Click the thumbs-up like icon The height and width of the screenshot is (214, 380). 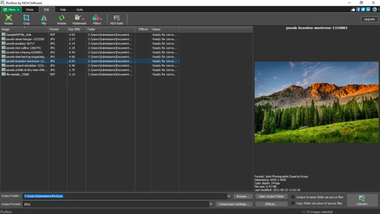(353, 9)
